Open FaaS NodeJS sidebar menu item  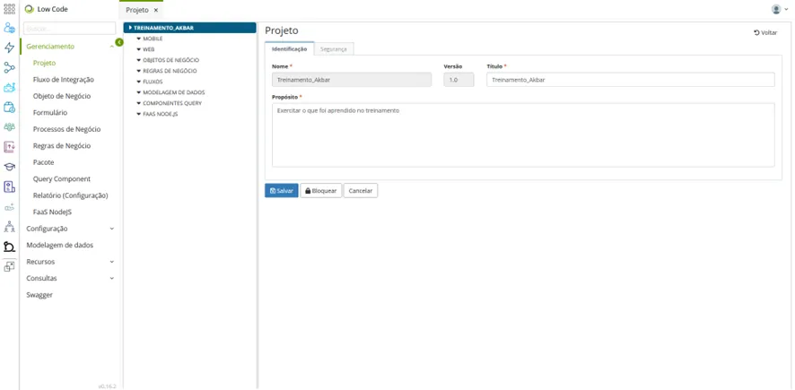52,212
